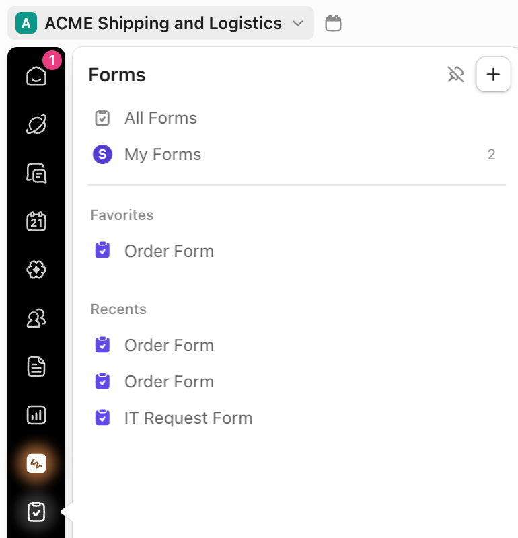Image resolution: width=518 pixels, height=538 pixels.
Task: Open the Forms clipboard icon in sidebar
Action: [36, 512]
